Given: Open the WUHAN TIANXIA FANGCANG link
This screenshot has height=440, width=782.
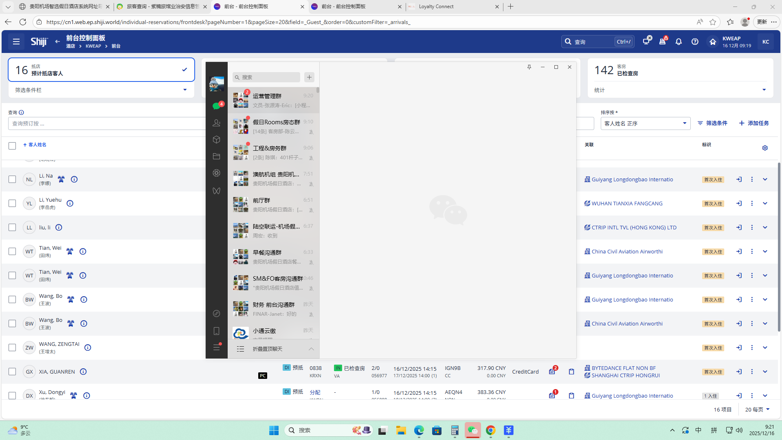Looking at the screenshot, I should click(627, 203).
